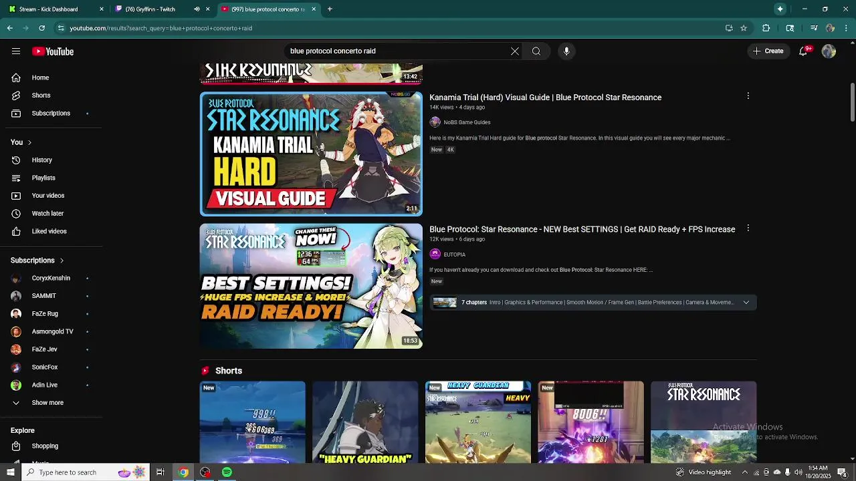This screenshot has width=856, height=481.
Task: Start voice search with microphone icon
Action: pos(566,51)
